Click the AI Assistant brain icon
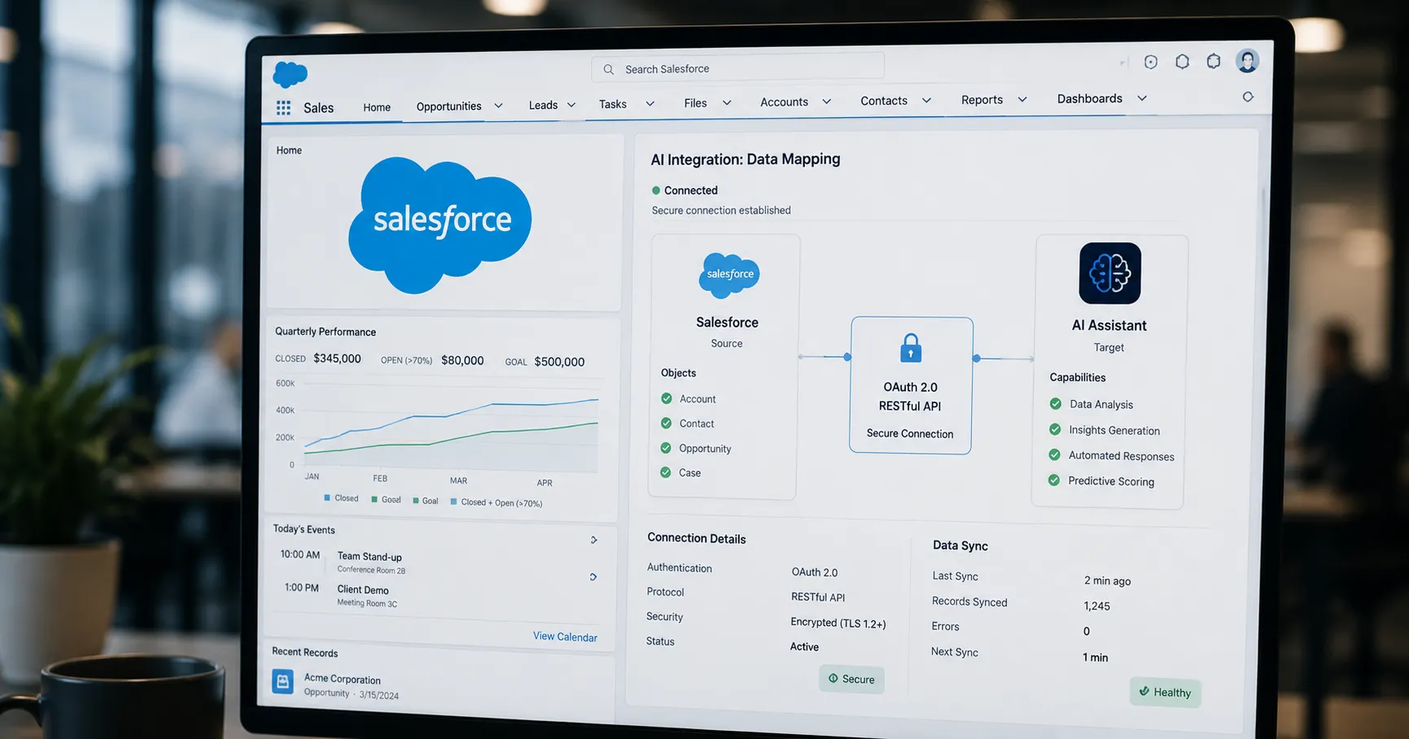This screenshot has width=1409, height=739. [1109, 273]
